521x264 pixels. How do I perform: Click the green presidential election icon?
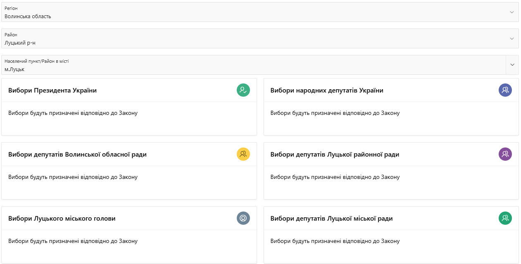click(243, 90)
